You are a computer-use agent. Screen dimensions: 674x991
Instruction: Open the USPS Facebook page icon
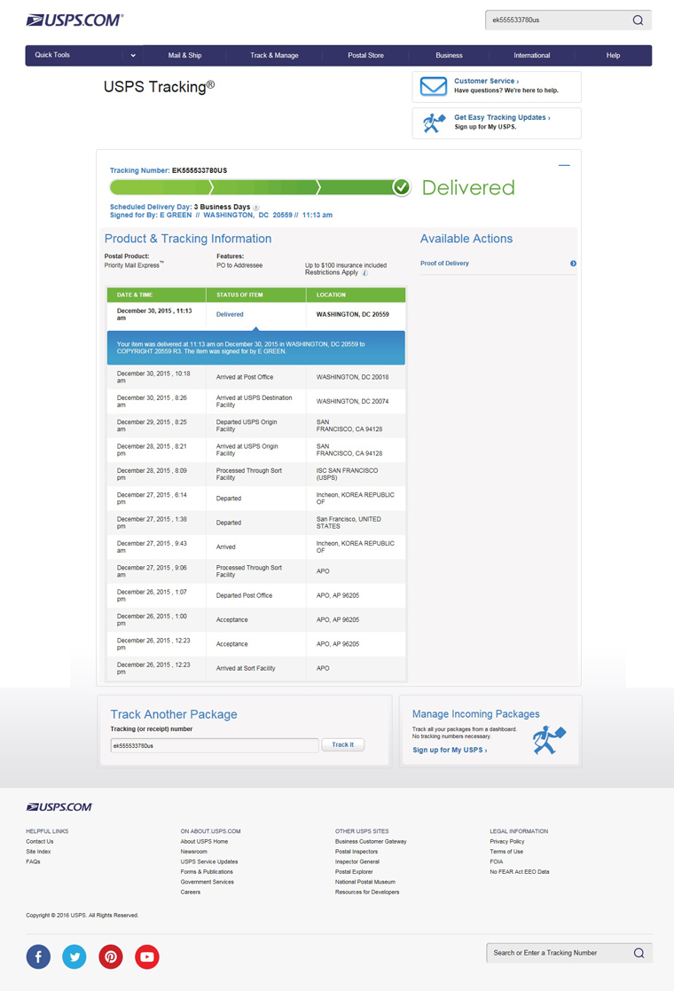pos(38,956)
